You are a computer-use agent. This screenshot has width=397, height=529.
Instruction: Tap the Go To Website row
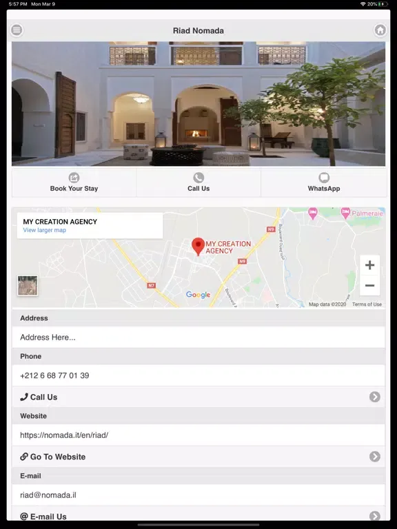(x=198, y=457)
